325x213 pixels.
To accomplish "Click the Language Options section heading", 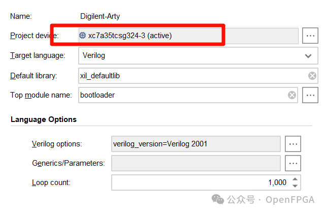I will coord(44,119).
